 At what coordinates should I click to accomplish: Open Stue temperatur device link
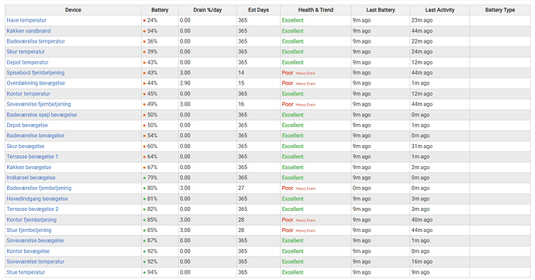pos(26,272)
